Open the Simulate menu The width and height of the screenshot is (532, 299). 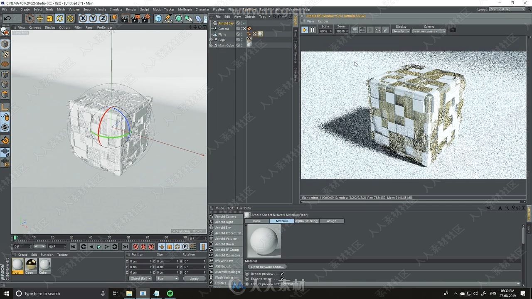point(116,9)
